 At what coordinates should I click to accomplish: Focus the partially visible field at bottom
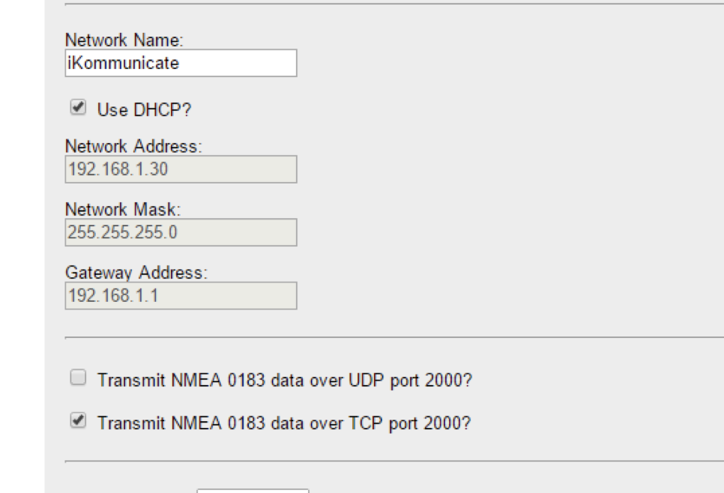click(x=253, y=491)
